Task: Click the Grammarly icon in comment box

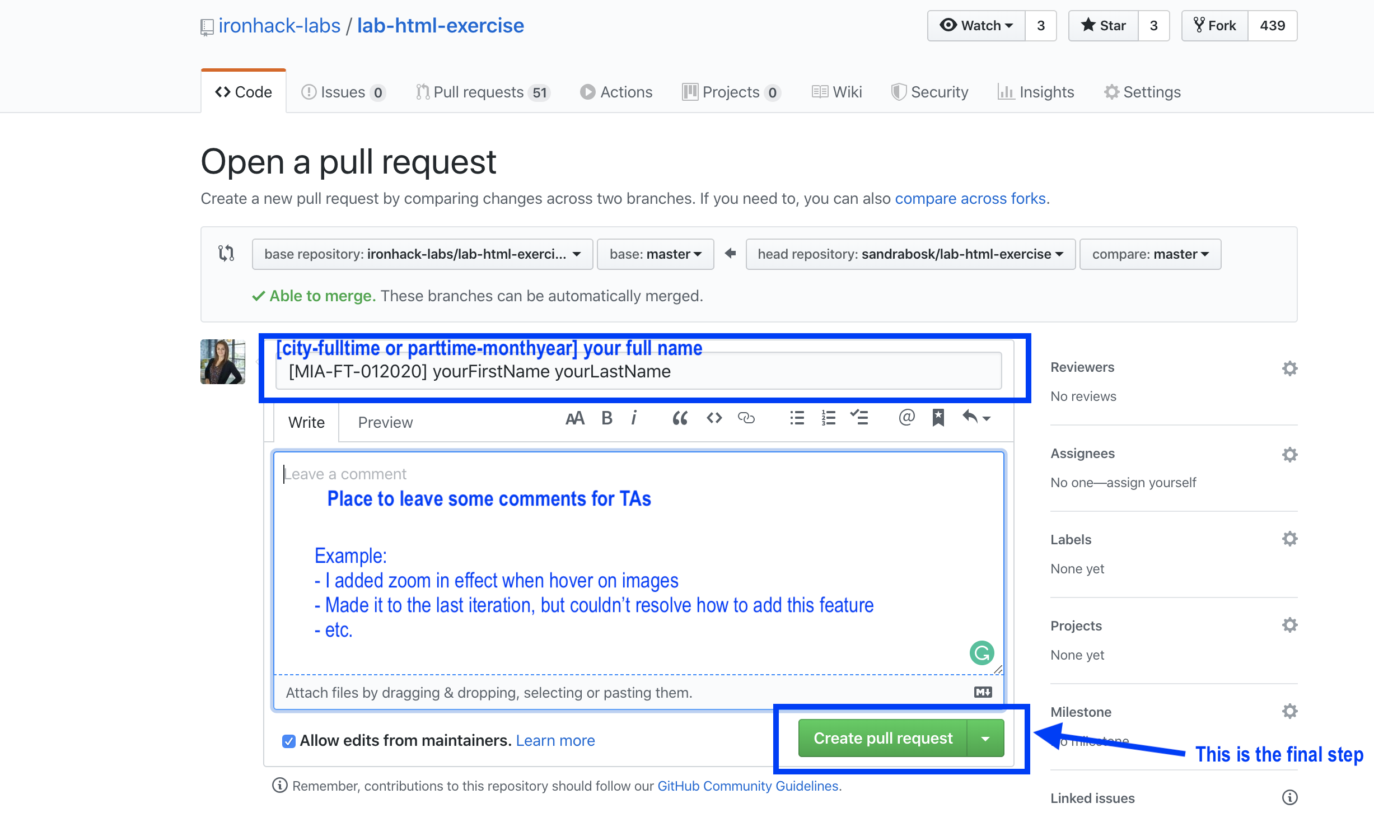Action: coord(982,653)
